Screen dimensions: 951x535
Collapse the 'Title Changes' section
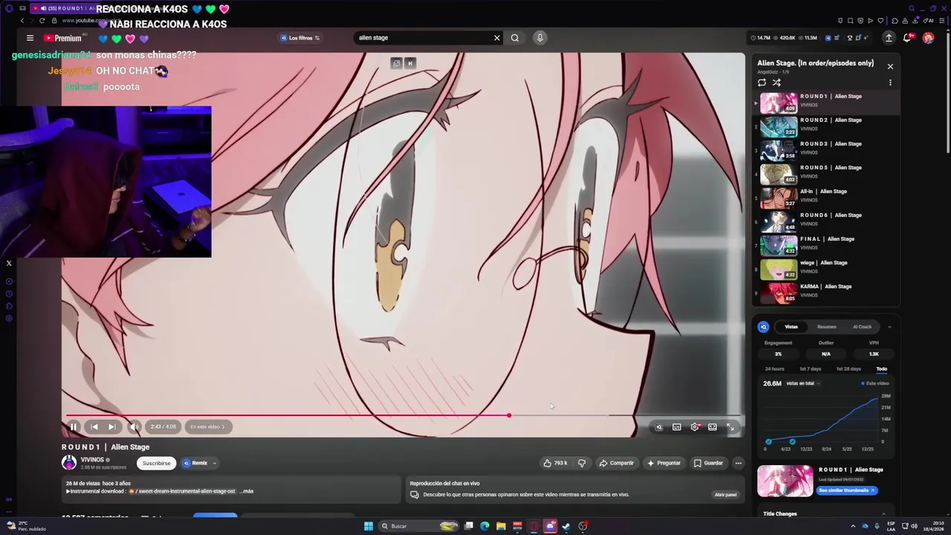[883, 513]
